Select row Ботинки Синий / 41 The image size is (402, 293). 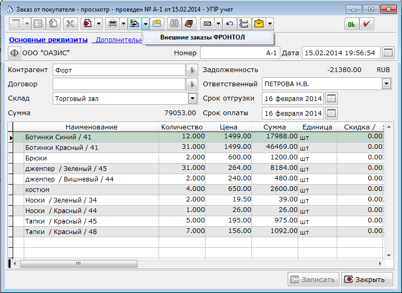(x=199, y=137)
